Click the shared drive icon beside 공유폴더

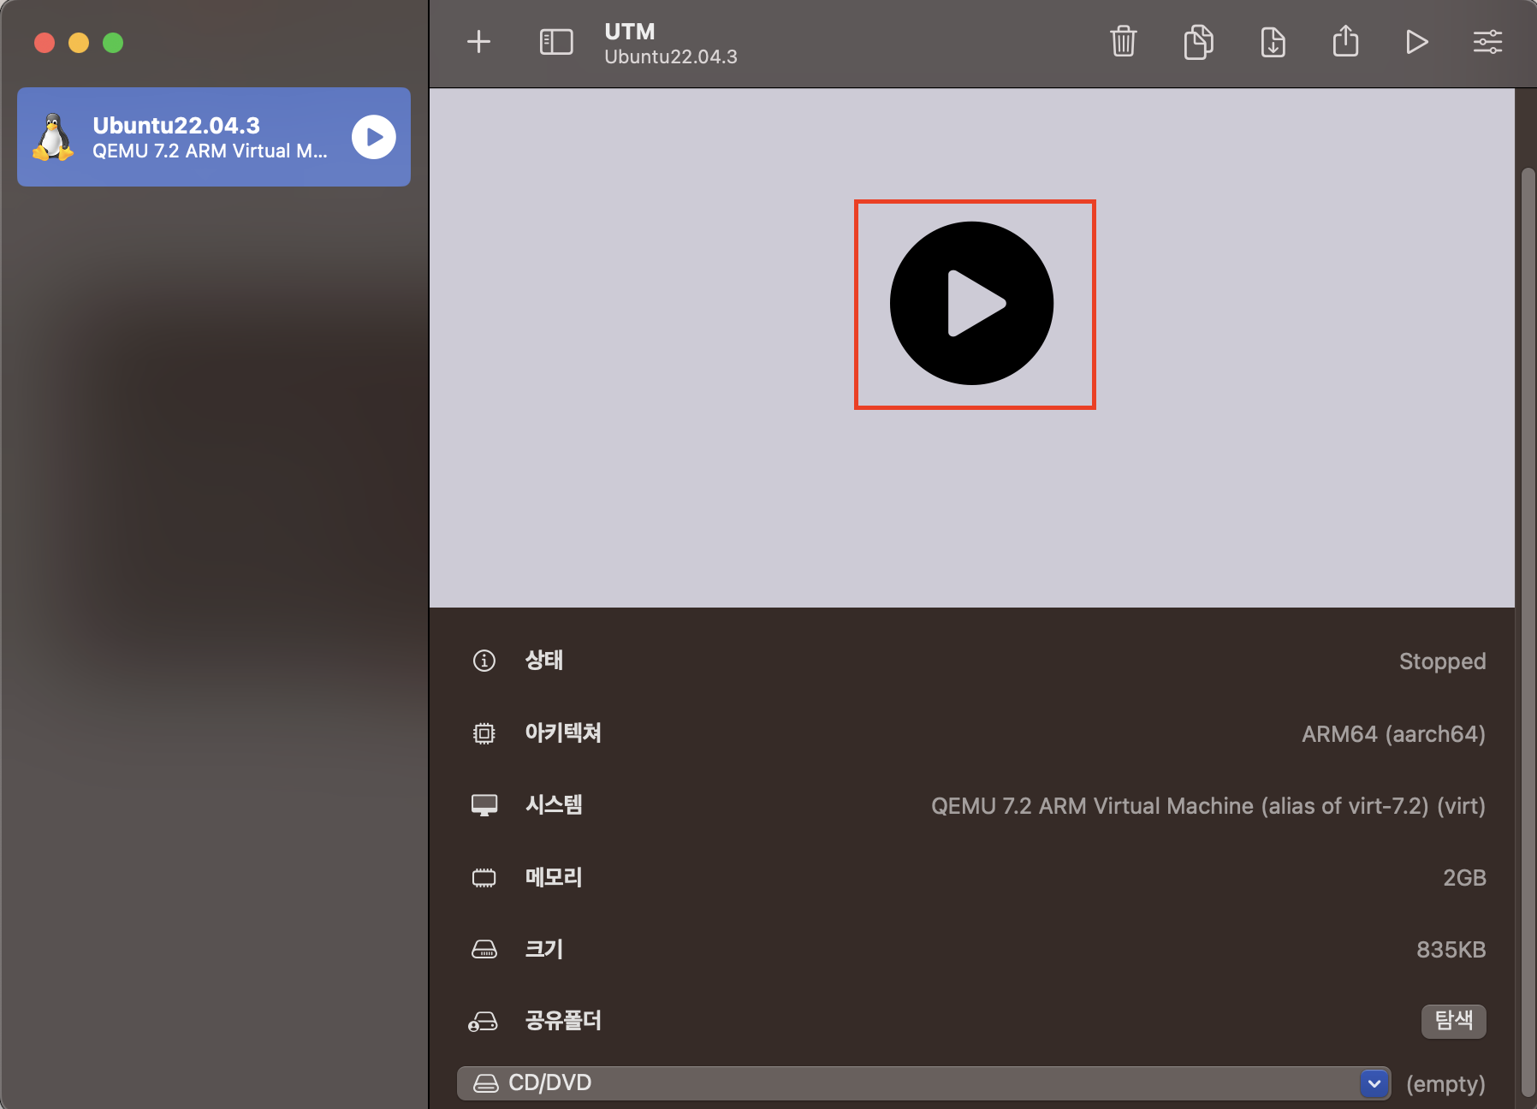(484, 1022)
